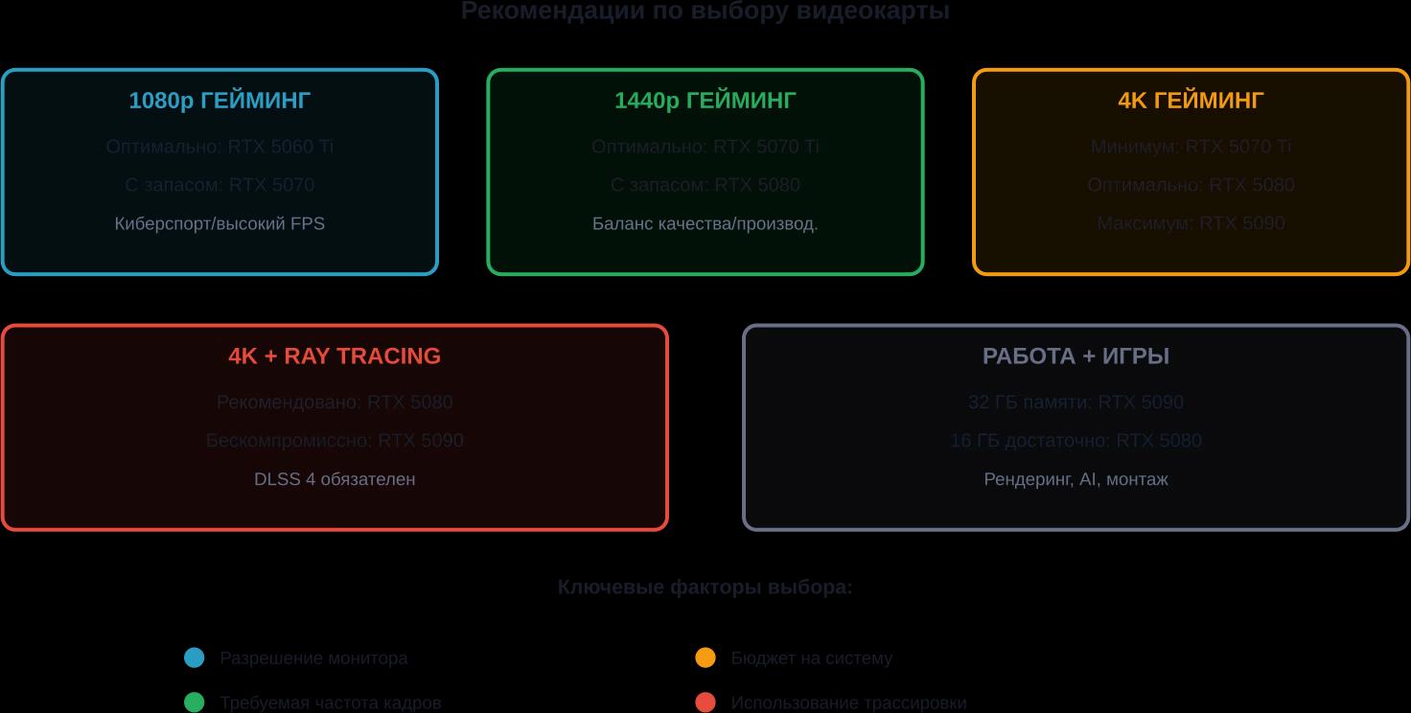Click the green dot beside Требуемая частота кадров
Image resolution: width=1411 pixels, height=713 pixels.
click(x=195, y=702)
